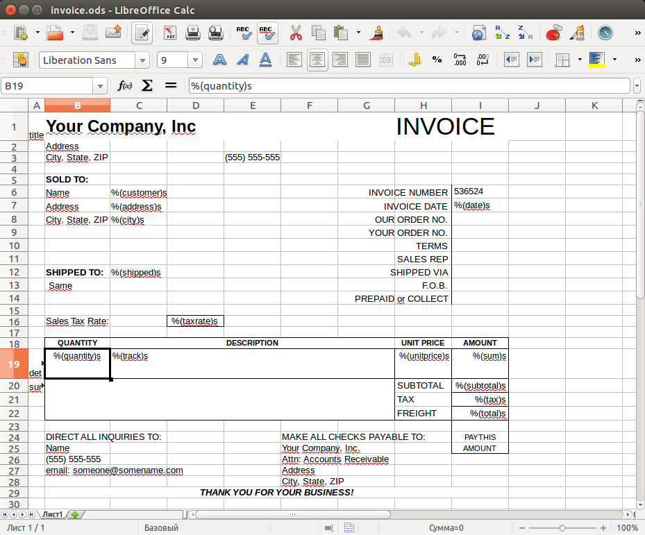Paste from clipboard
The height and width of the screenshot is (535, 645).
tap(341, 33)
